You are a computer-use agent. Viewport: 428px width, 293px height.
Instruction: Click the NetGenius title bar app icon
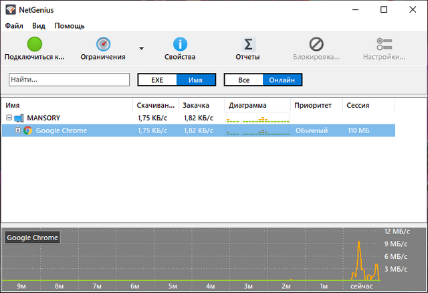point(10,10)
